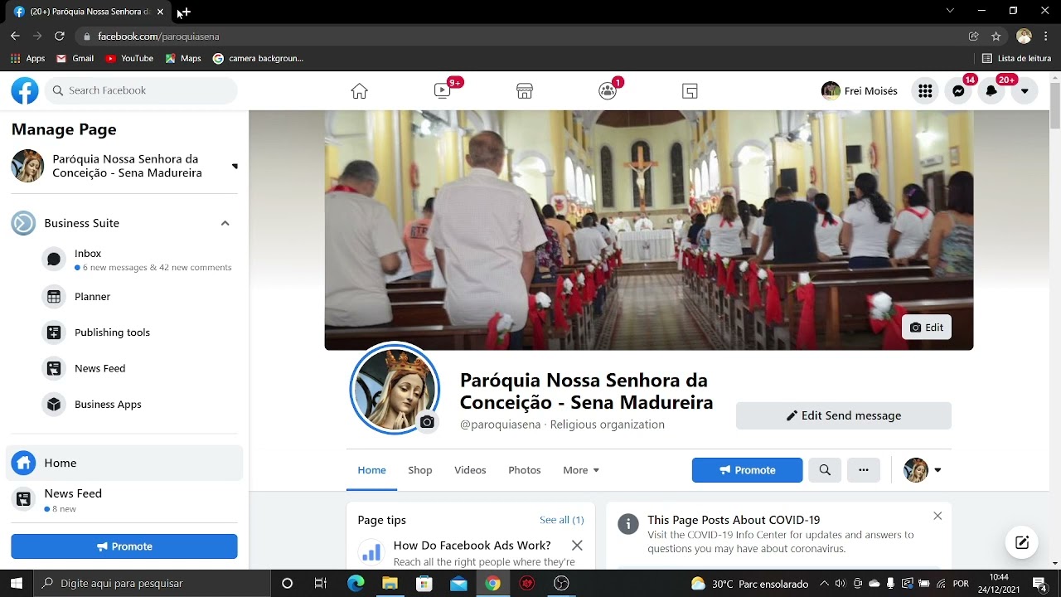Open the Groups icon with 1 badge
The image size is (1061, 597).
[608, 91]
